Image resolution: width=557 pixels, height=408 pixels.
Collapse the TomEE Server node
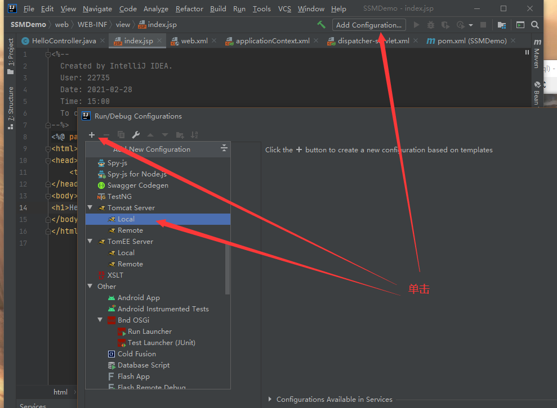(90, 242)
